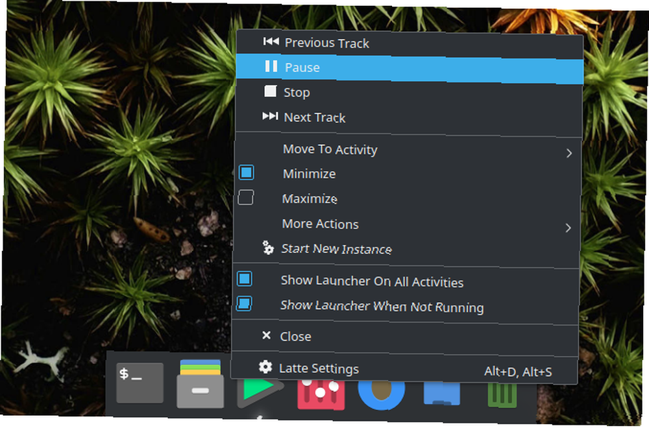This screenshot has height=428, width=649.
Task: Tick the Maximize checkbox
Action: point(245,198)
